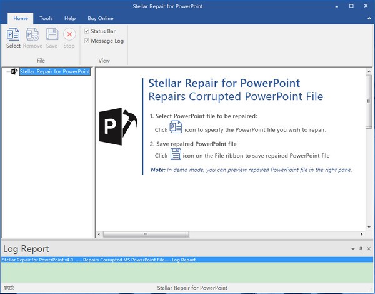Open the Buy Online tab
375x294 pixels.
click(x=101, y=19)
